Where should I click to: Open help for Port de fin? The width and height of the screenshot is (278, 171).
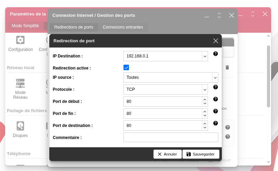coord(216,111)
